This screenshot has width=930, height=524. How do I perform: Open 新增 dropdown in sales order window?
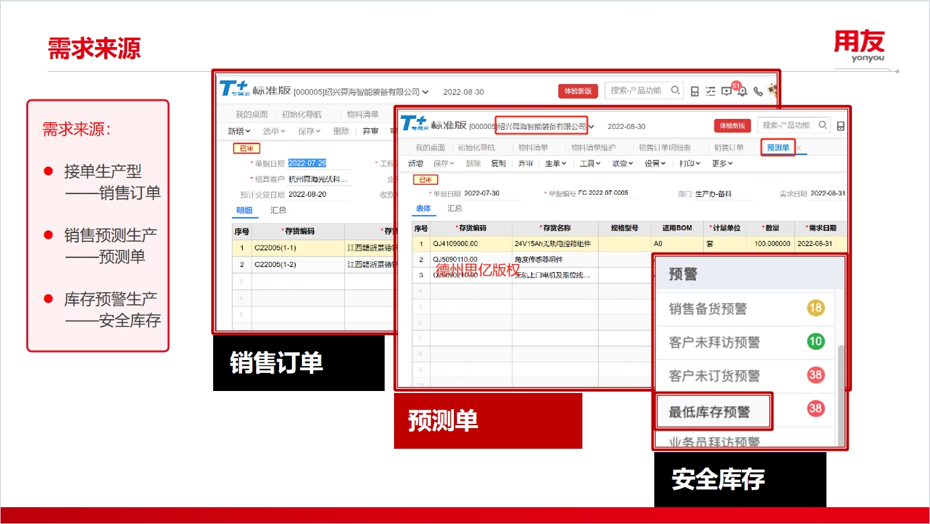pos(239,131)
